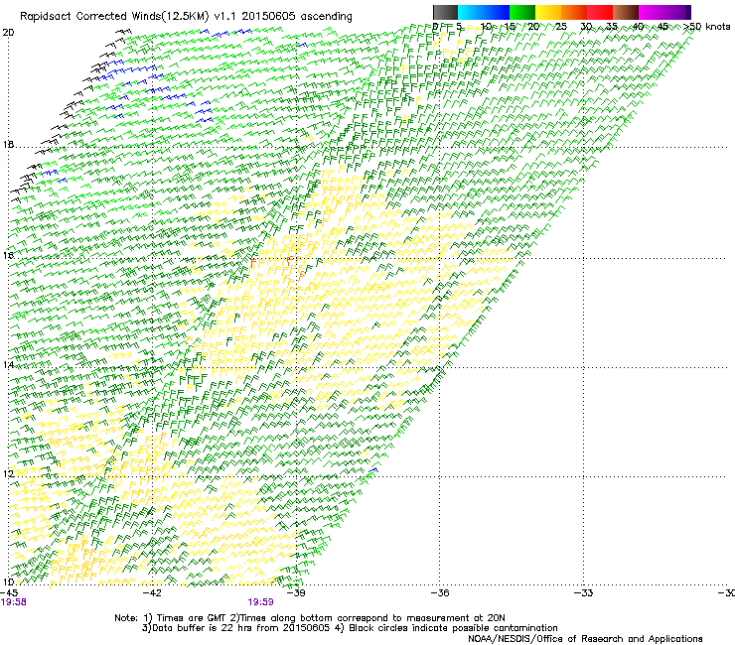
Task: Click the green 15-20 knots color segment
Action: click(x=522, y=12)
